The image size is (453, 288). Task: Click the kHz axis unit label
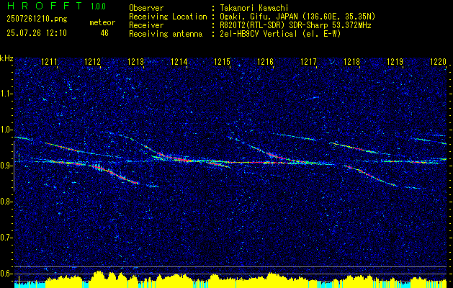click(7, 58)
